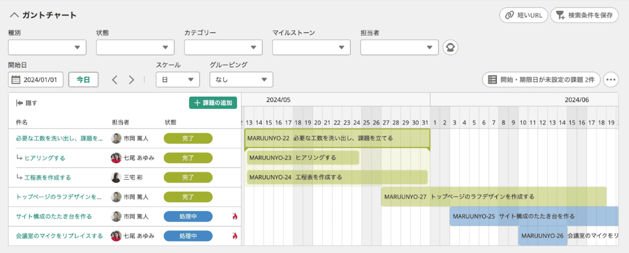Click the assign-to-me icon beside 担当者 dropdown
The image size is (629, 253).
(x=450, y=48)
